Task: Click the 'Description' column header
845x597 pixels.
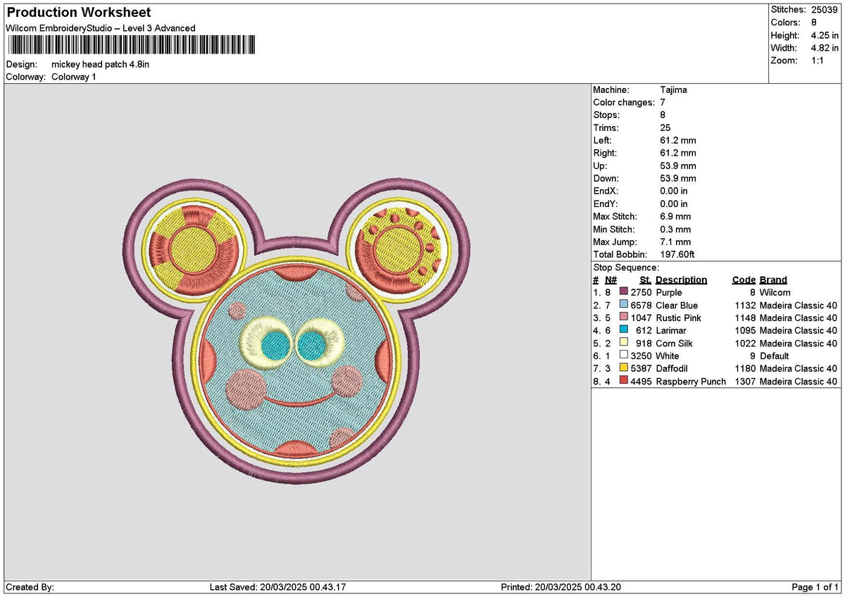Action: click(682, 279)
